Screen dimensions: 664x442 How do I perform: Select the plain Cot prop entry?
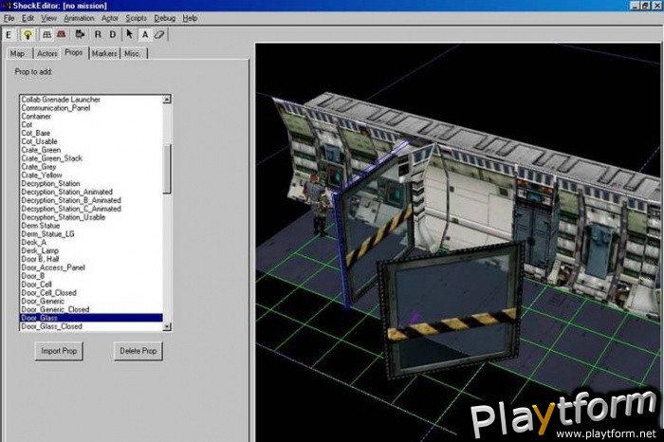coord(91,125)
